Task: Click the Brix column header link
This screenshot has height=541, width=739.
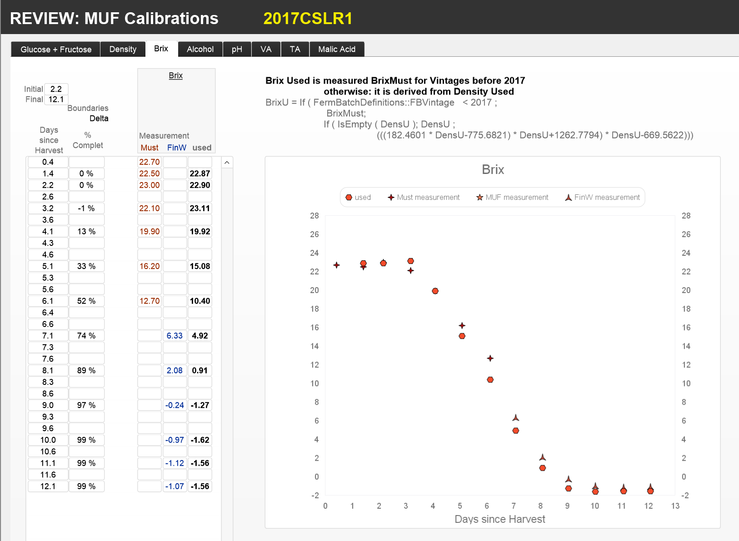Action: click(175, 75)
